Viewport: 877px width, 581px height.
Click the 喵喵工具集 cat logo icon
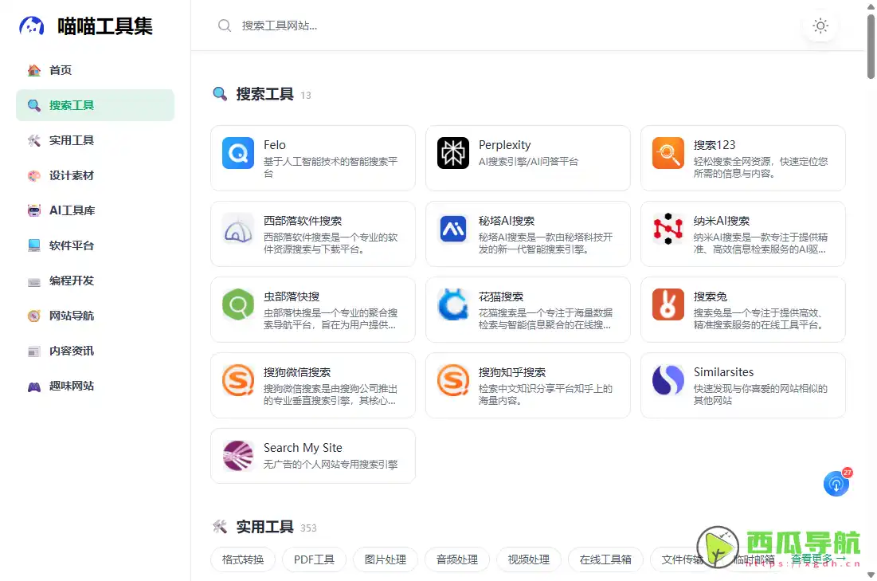[x=32, y=26]
